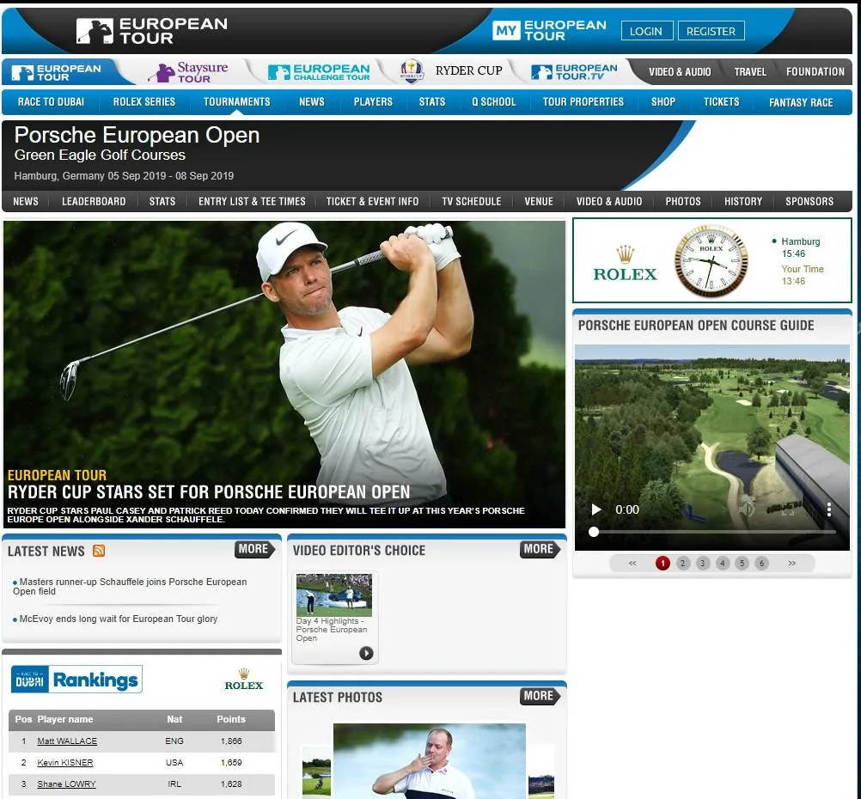Switch to the Photos tab
Viewport: 861px width, 799px height.
click(683, 202)
